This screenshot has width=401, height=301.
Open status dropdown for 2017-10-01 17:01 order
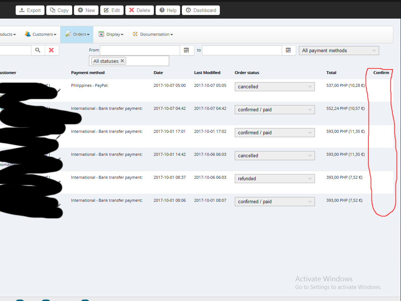[x=275, y=132]
